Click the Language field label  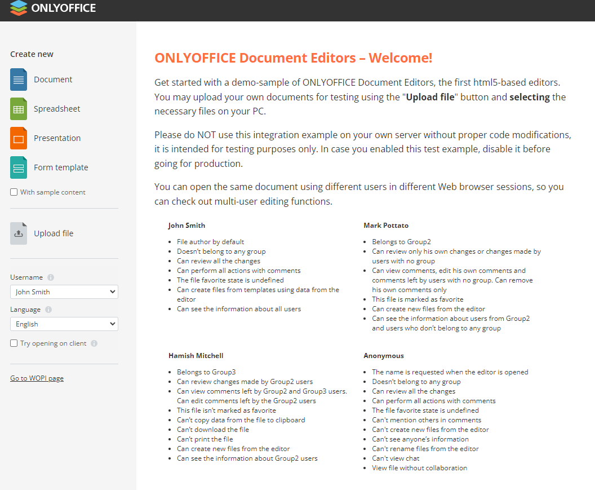click(25, 310)
